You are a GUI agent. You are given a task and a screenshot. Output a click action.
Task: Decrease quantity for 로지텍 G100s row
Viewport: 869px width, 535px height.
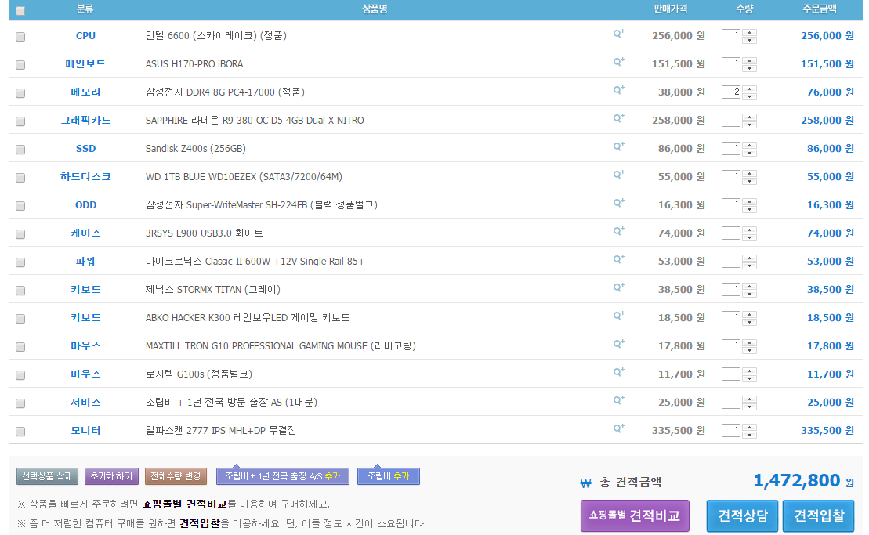pyautogui.click(x=749, y=378)
